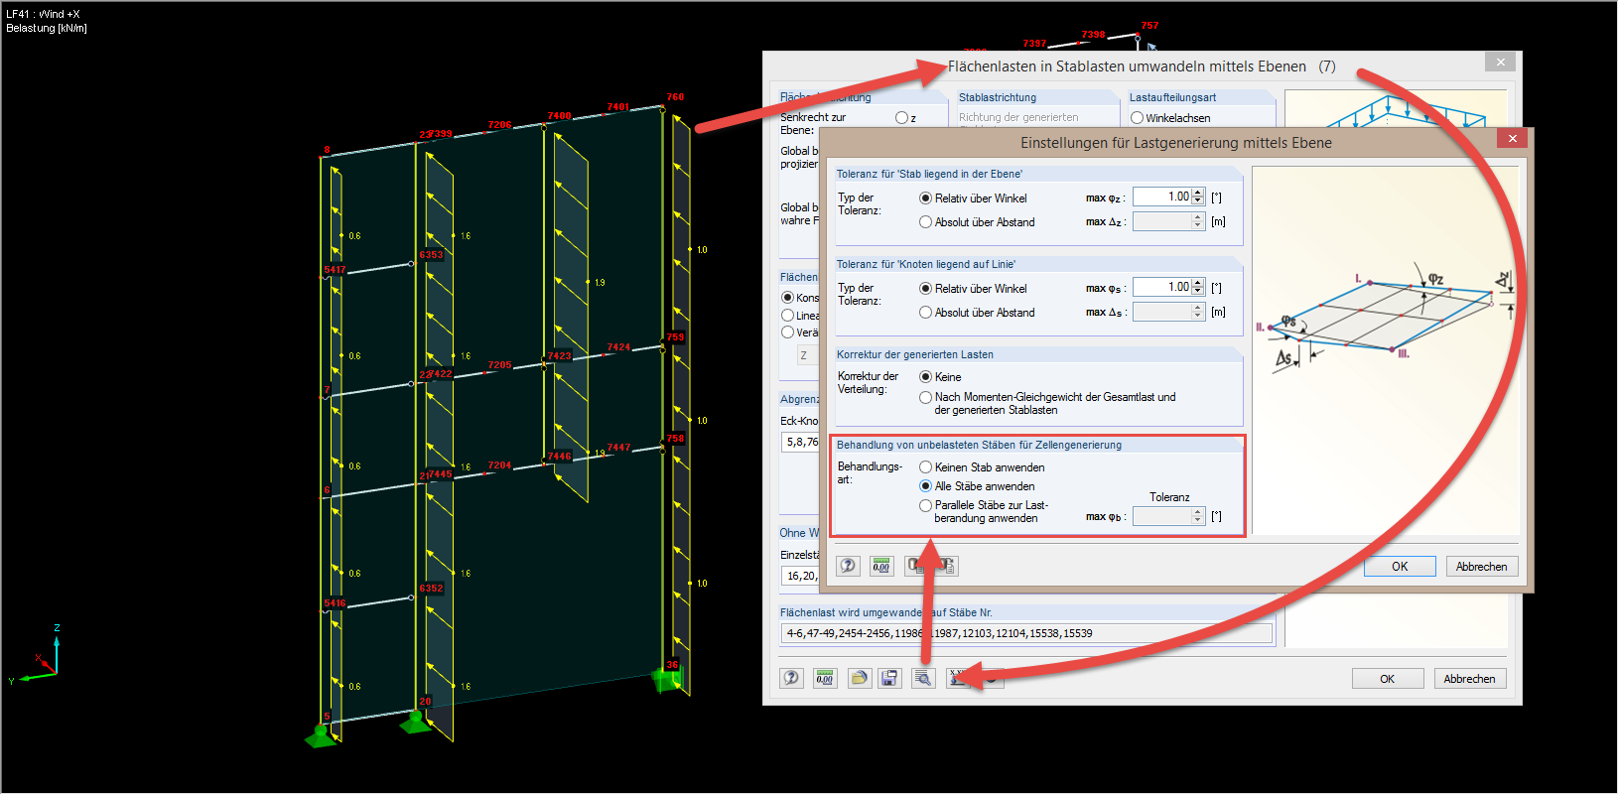Select 'Relativ über Winkel' for Knoten auf Linie
The image size is (1619, 795).
925,289
